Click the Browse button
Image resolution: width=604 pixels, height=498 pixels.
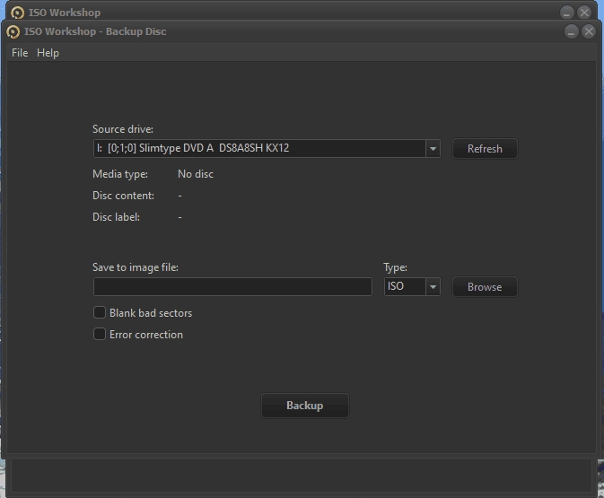(x=485, y=287)
